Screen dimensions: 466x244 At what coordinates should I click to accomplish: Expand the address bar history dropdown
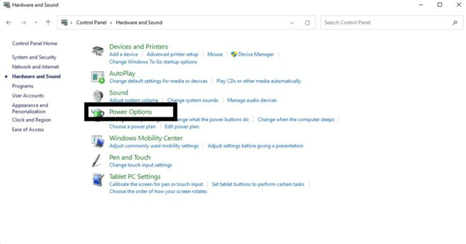[x=292, y=22]
